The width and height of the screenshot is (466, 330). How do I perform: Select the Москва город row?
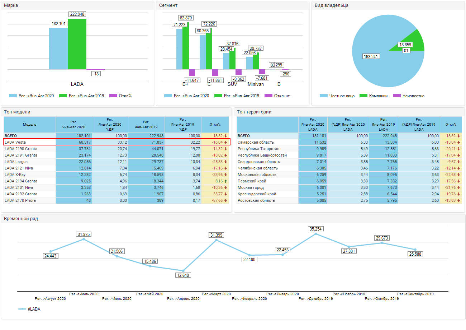tap(349, 187)
